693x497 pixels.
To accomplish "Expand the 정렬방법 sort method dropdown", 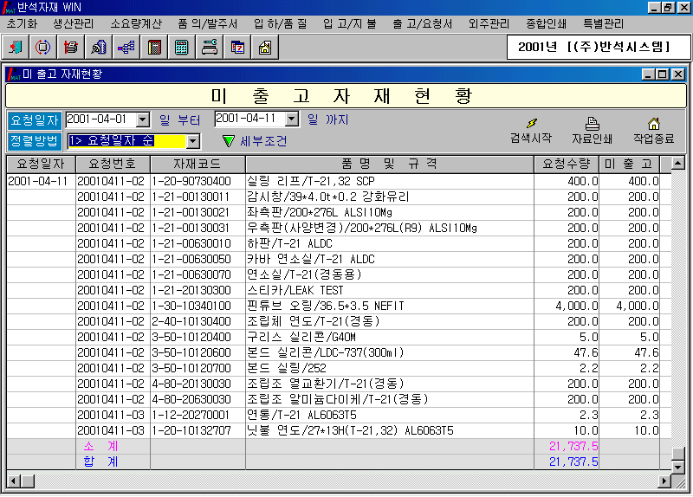I will (x=193, y=141).
